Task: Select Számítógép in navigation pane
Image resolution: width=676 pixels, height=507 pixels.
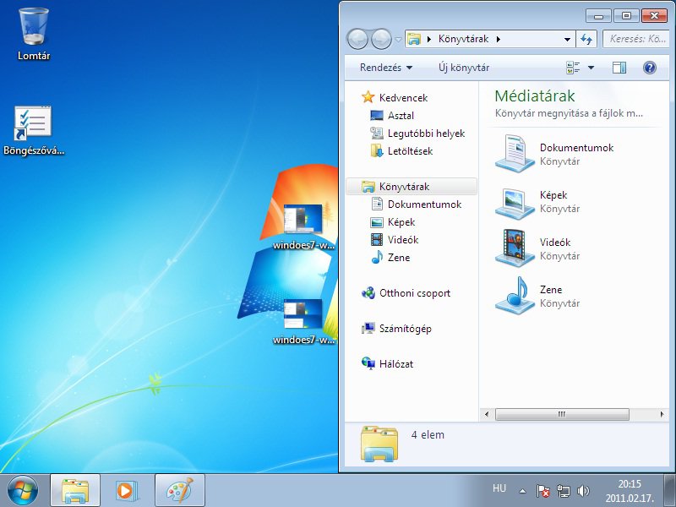Action: click(x=405, y=329)
